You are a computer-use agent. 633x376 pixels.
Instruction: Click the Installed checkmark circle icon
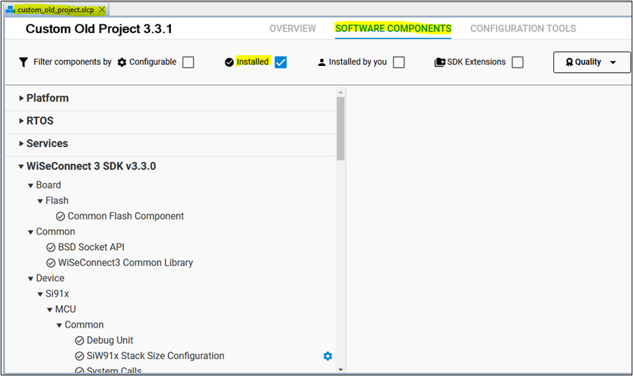[x=229, y=62]
